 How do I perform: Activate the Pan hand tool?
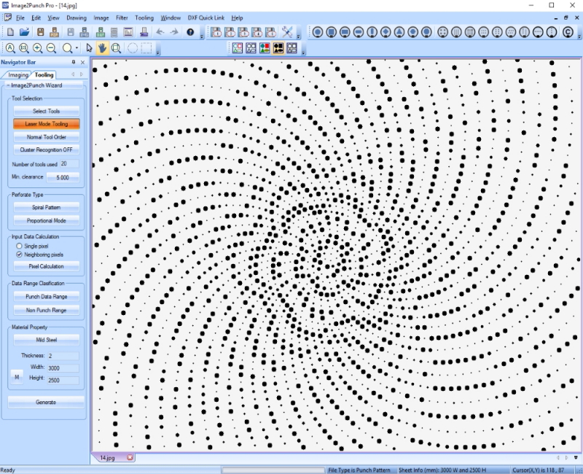[x=102, y=48]
